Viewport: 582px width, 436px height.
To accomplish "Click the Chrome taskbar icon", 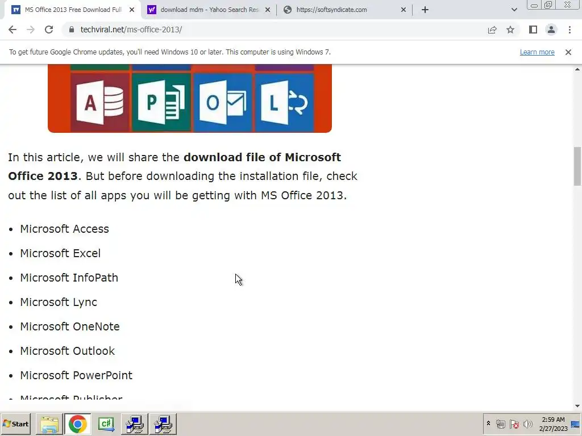I will 77,424.
